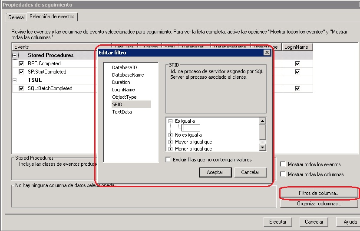Uncheck LoginName for SQL:BatchCompleted row
This screenshot has width=360, height=231.
[297, 88]
